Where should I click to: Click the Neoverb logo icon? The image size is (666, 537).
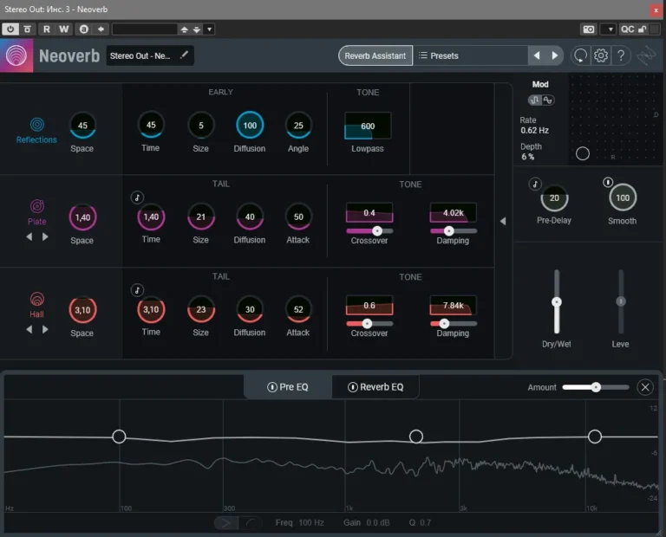coord(16,55)
